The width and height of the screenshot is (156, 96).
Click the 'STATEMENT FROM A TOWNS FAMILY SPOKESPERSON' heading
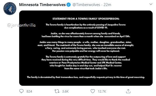tap(86, 19)
